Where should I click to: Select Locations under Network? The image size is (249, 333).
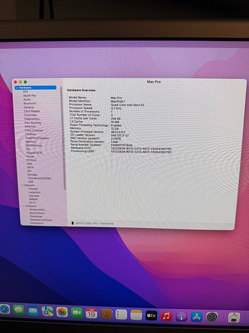coord(34,192)
